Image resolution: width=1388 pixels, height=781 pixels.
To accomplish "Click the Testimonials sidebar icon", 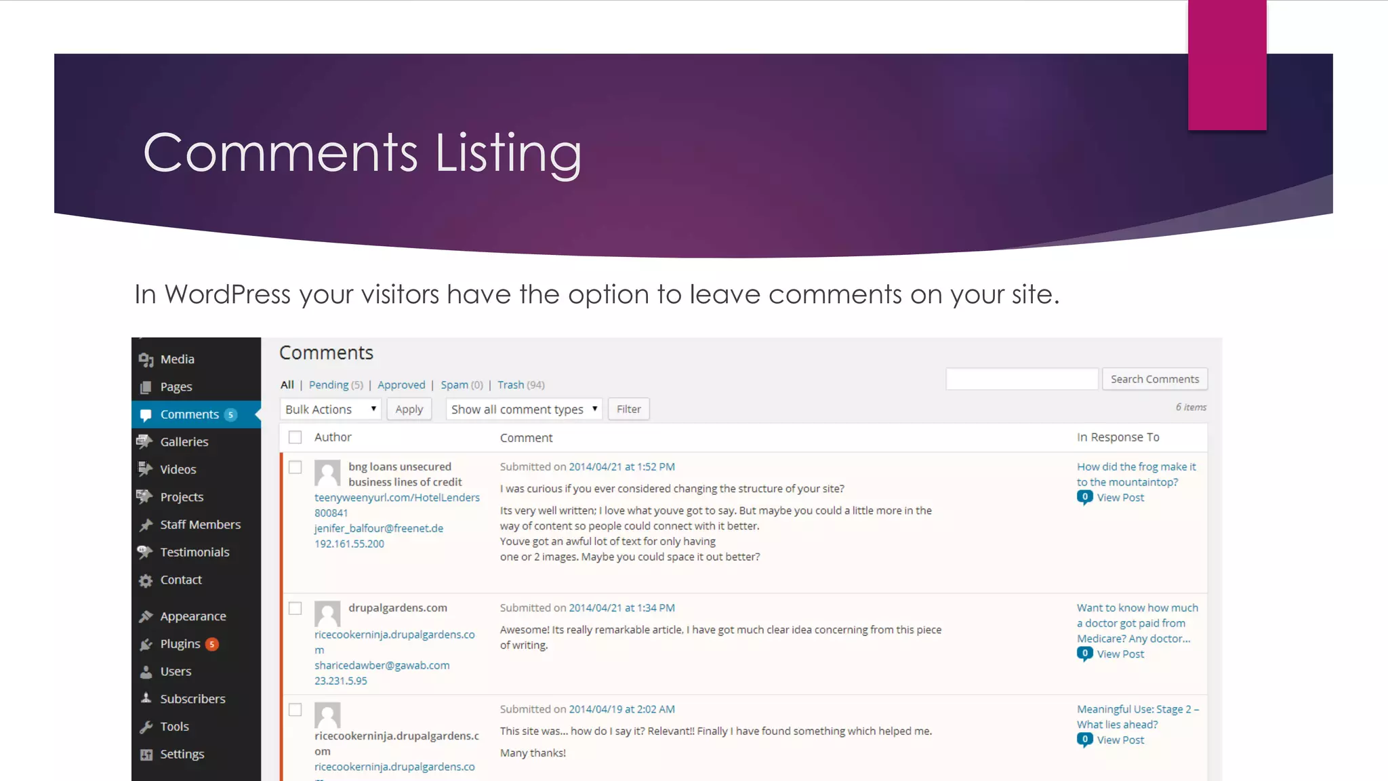I will pyautogui.click(x=145, y=553).
